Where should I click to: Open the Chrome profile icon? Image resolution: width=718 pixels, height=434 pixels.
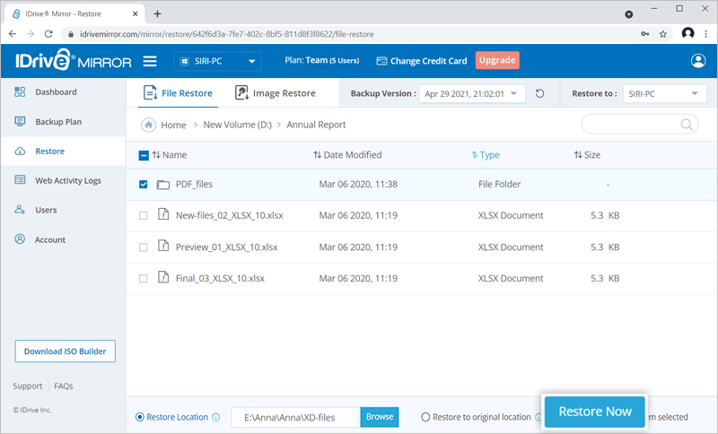(x=687, y=33)
